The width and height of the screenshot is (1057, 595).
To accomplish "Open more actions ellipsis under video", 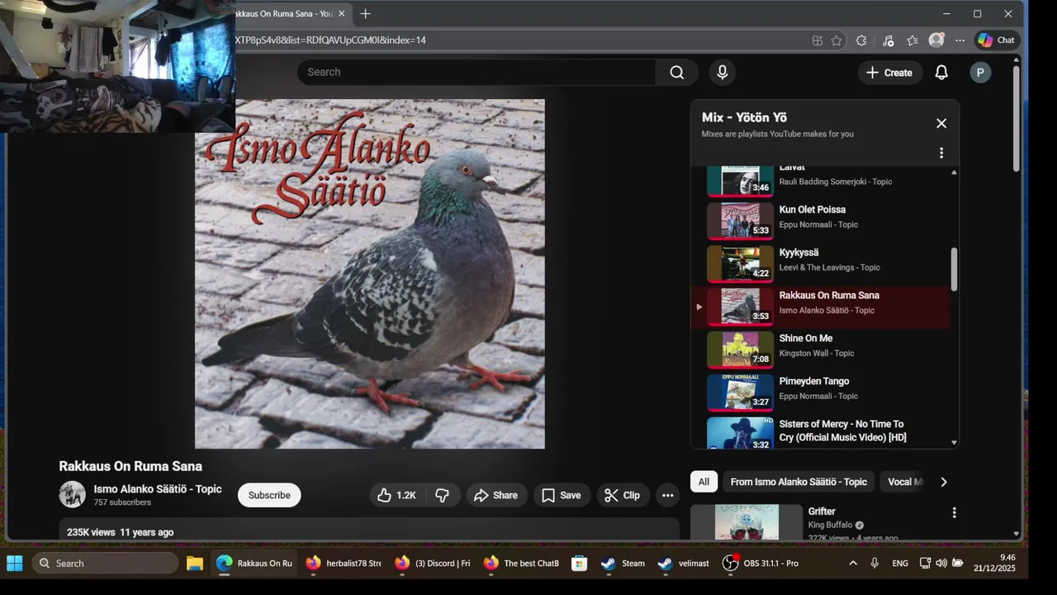I will 667,495.
